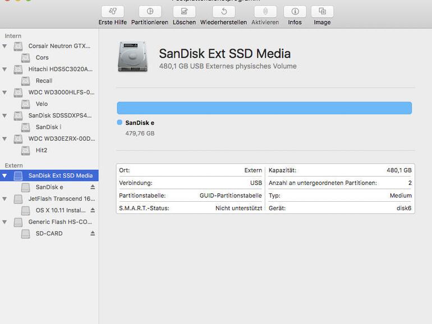
Task: Click the blue partition usage bar
Action: [x=264, y=108]
